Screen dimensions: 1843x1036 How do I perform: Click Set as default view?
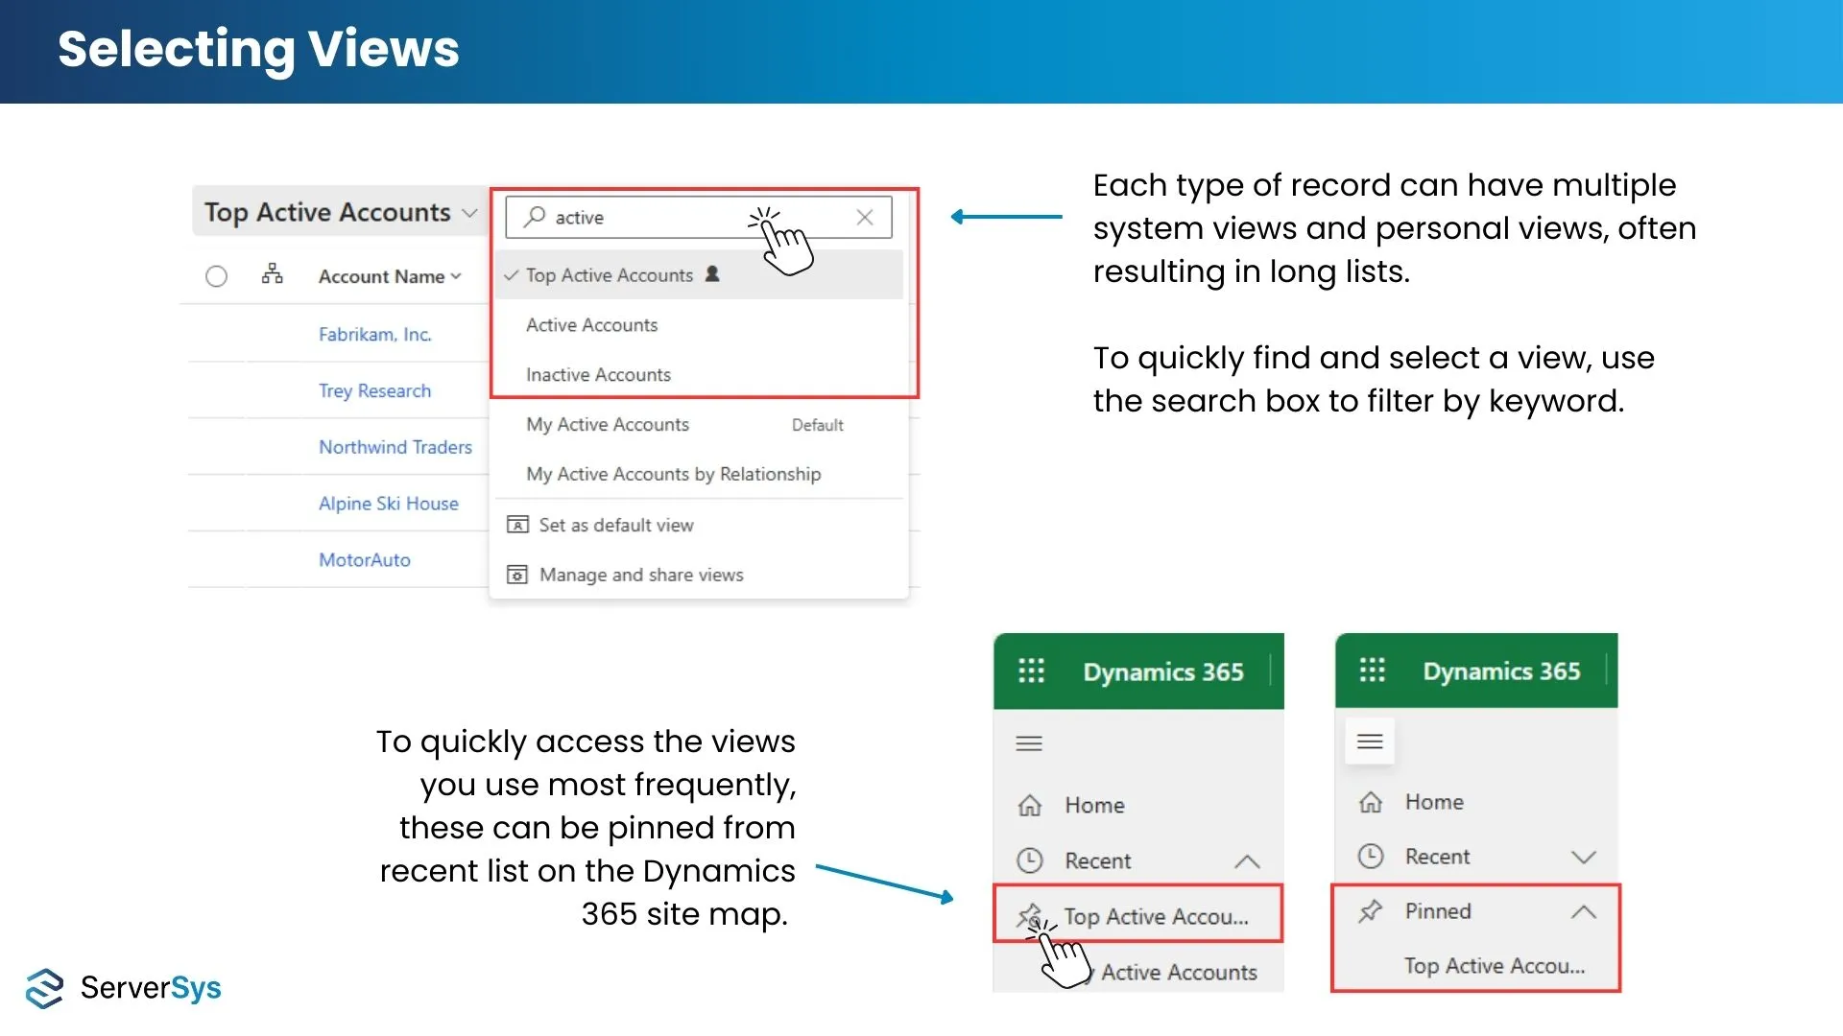click(x=616, y=525)
